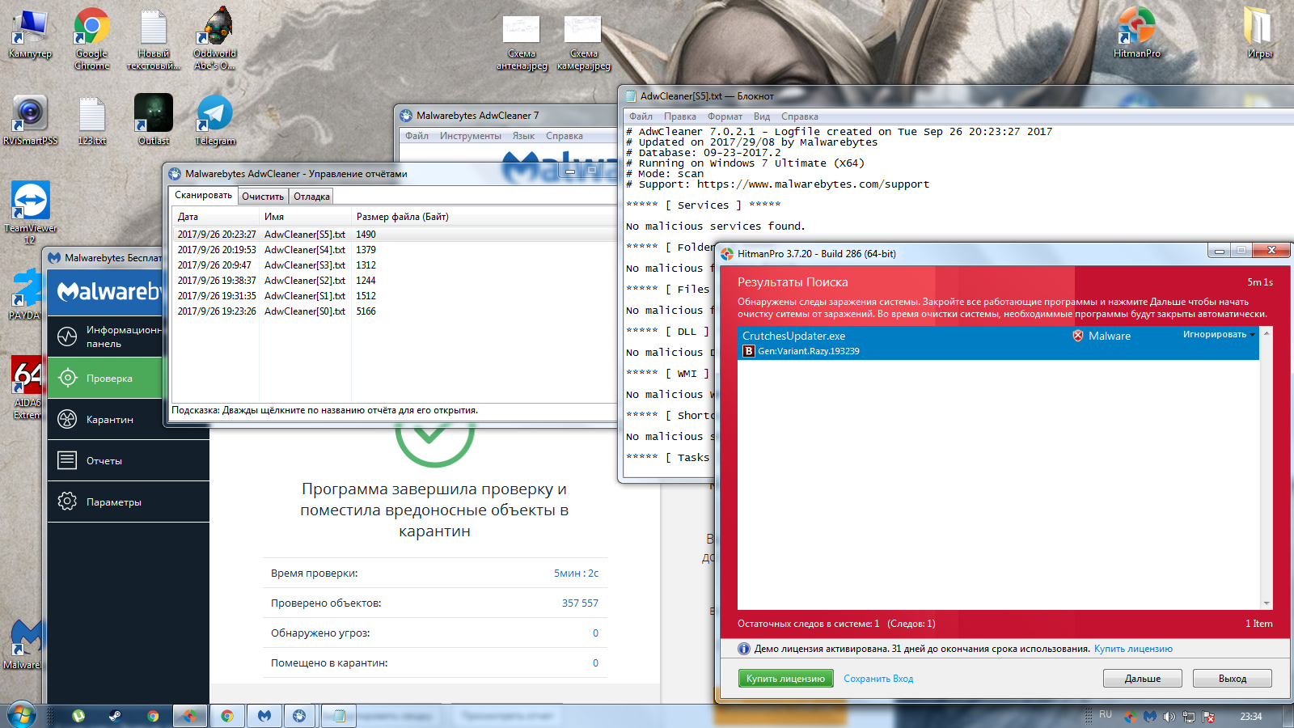Select the AdwCleaner[S1].txt report row

click(395, 296)
